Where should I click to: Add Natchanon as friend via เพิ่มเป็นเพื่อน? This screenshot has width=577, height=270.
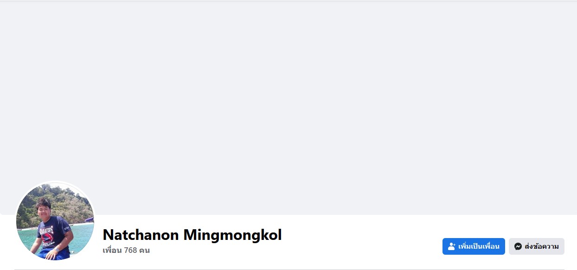[x=474, y=246]
